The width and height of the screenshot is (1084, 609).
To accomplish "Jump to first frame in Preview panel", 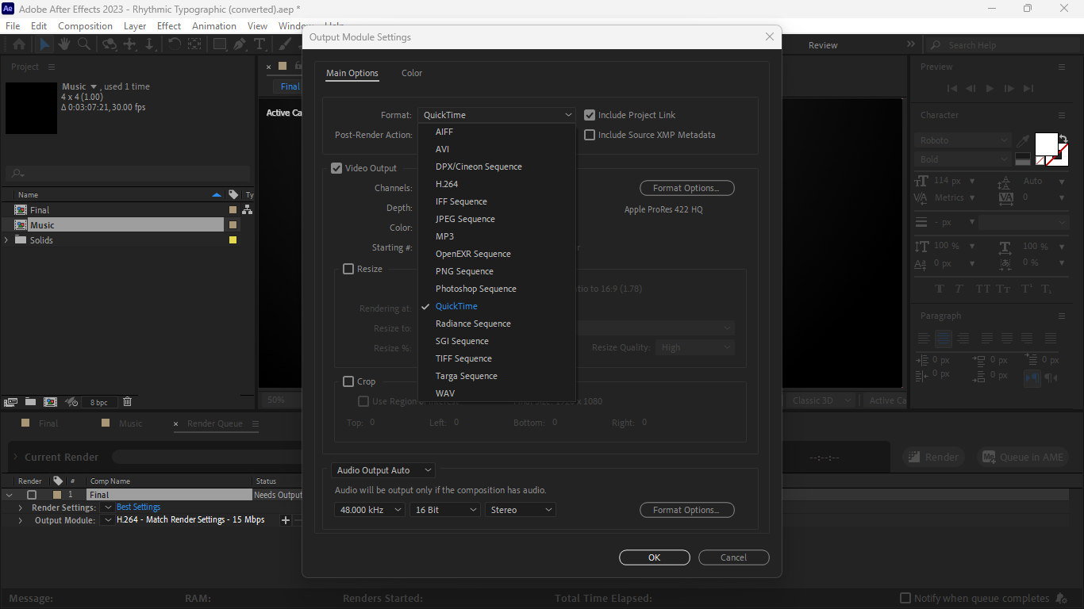I will click(952, 89).
